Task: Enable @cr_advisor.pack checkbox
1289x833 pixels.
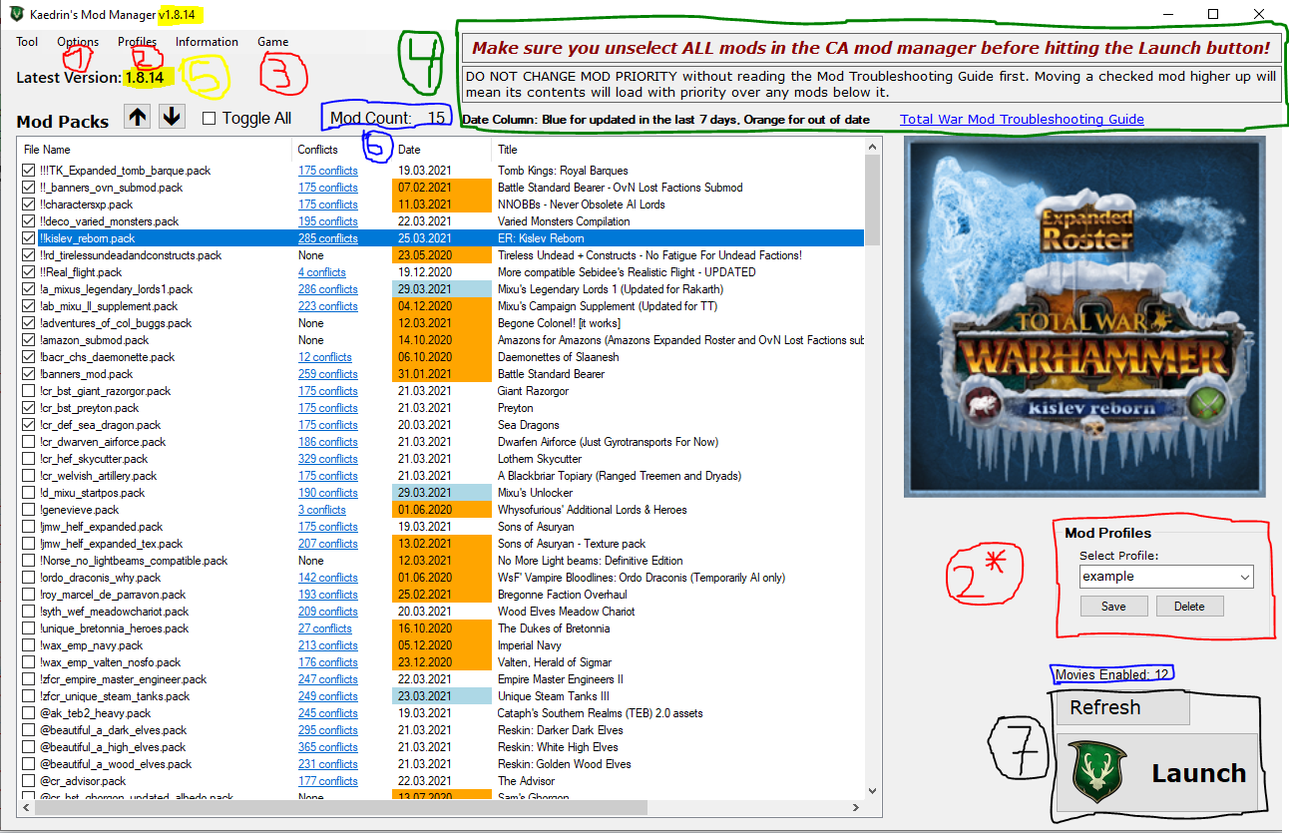Action: (x=28, y=781)
